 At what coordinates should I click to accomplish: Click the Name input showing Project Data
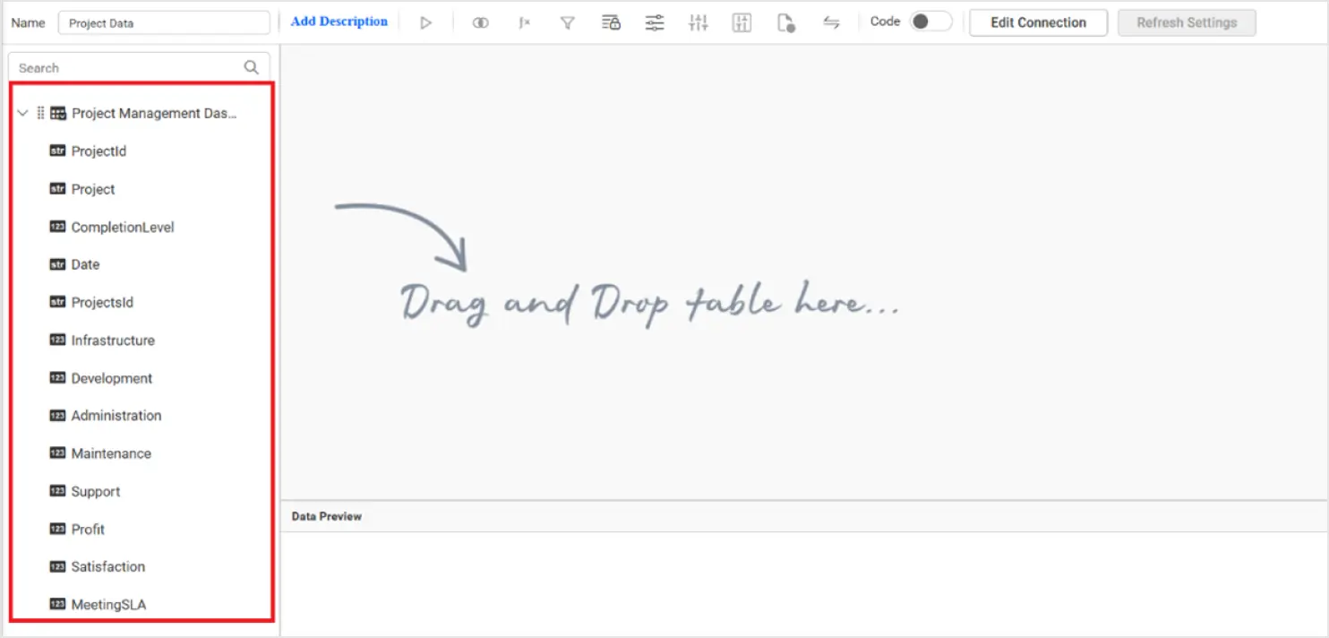point(164,22)
